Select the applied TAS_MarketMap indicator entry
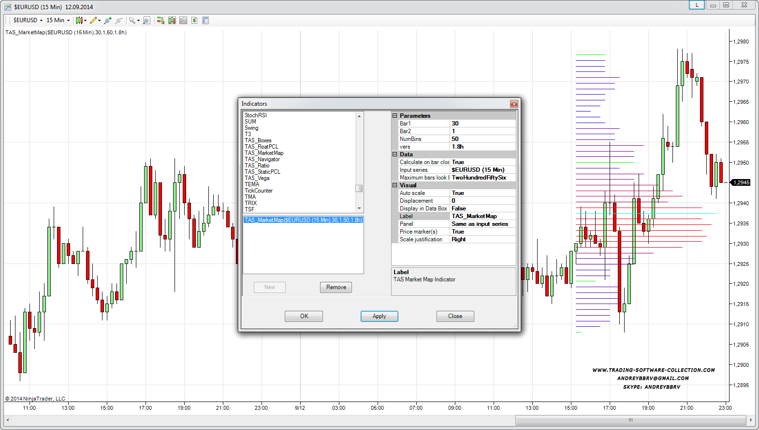Image resolution: width=759 pixels, height=430 pixels. [303, 220]
